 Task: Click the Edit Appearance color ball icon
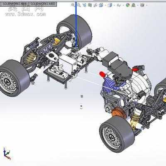pos(128,5)
